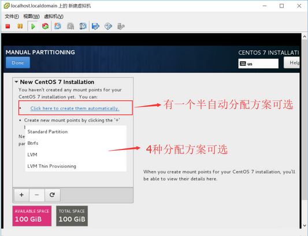Select Btrfs from the scheme list

coord(76,143)
